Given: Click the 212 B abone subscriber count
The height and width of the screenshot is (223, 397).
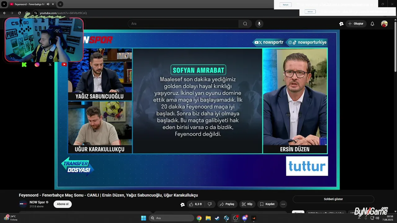Looking at the screenshot, I should coord(37,207).
